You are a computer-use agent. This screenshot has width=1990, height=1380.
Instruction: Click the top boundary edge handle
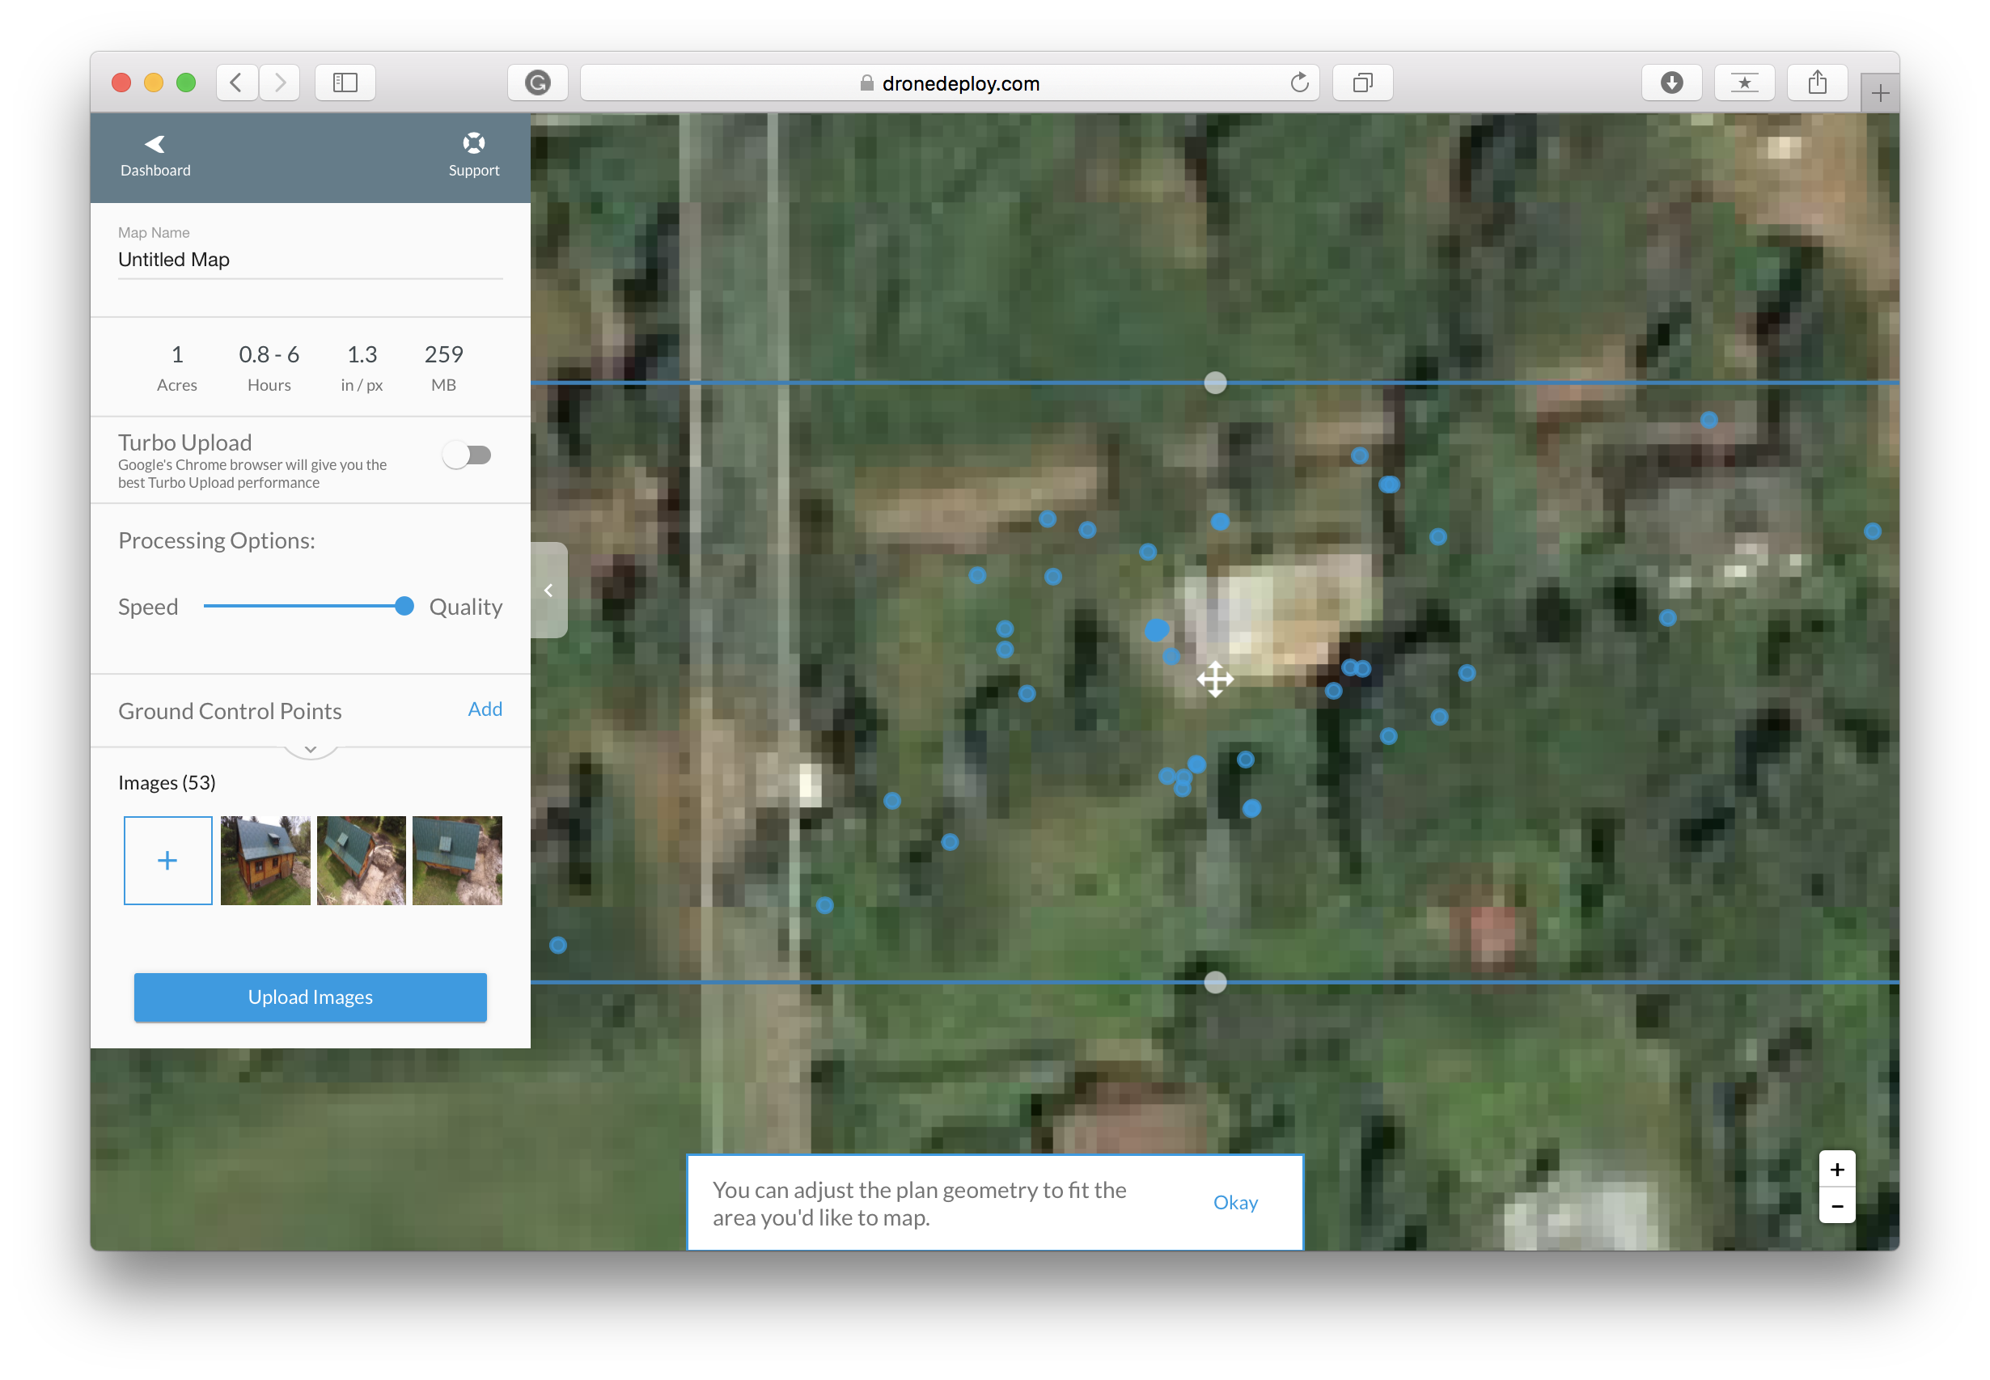click(1214, 382)
